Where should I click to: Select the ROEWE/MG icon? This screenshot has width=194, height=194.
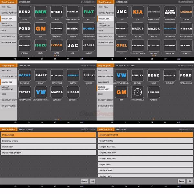[x=25, y=75]
